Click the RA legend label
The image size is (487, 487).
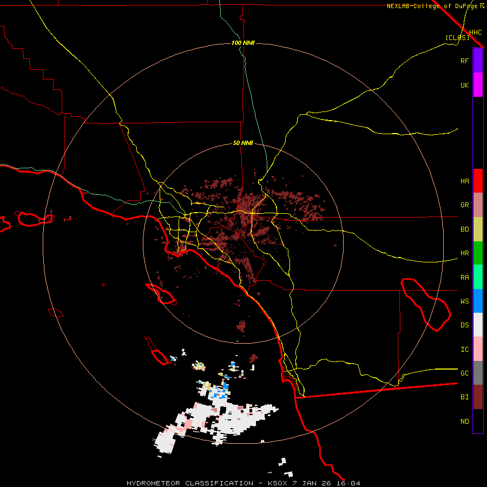pos(464,278)
